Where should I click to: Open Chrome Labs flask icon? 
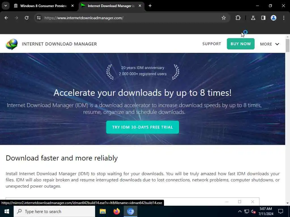(x=253, y=18)
